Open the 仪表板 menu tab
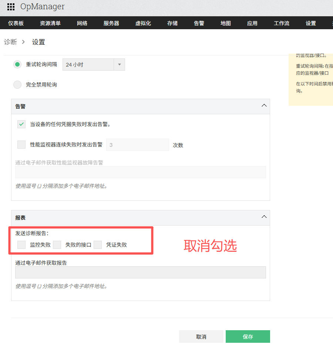The width and height of the screenshot is (333, 345). (16, 23)
